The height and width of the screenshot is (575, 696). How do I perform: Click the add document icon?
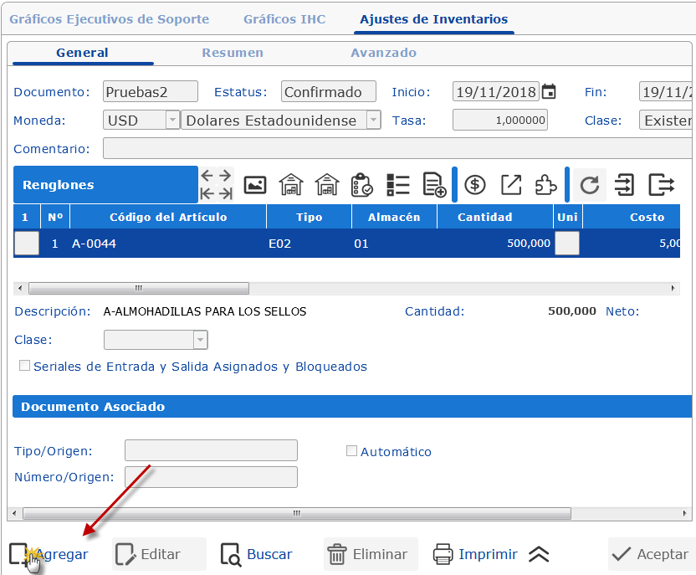(x=434, y=184)
